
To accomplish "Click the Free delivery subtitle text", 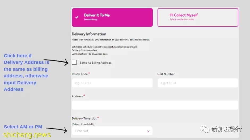I will pyautogui.click(x=91, y=19).
